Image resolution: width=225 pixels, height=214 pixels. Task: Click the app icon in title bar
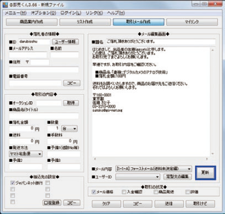pyautogui.click(x=5, y=5)
